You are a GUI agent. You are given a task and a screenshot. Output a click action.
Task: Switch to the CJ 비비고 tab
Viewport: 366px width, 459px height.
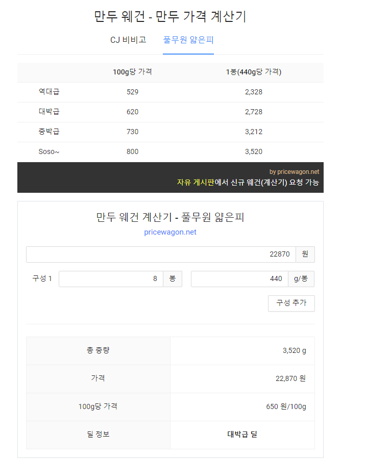pos(128,40)
